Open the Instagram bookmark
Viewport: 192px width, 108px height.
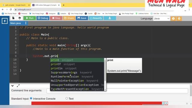(x=51, y=13)
